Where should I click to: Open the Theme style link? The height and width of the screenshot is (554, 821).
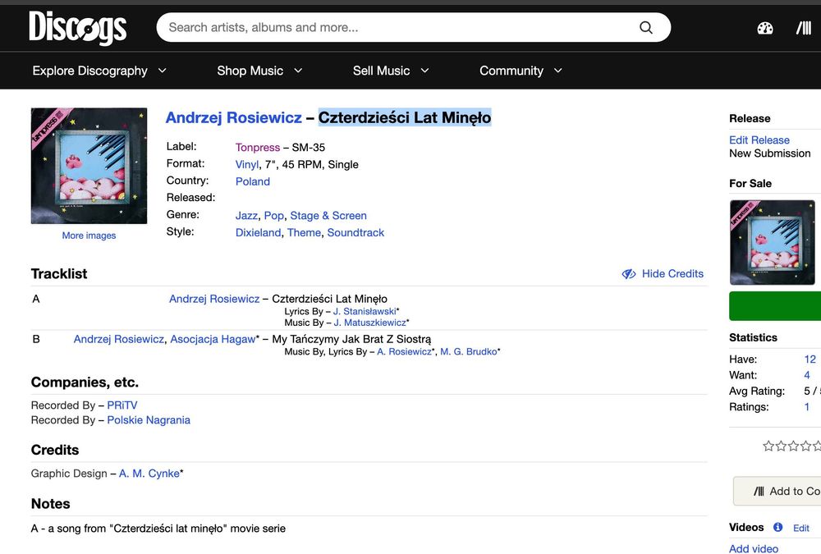click(x=304, y=232)
